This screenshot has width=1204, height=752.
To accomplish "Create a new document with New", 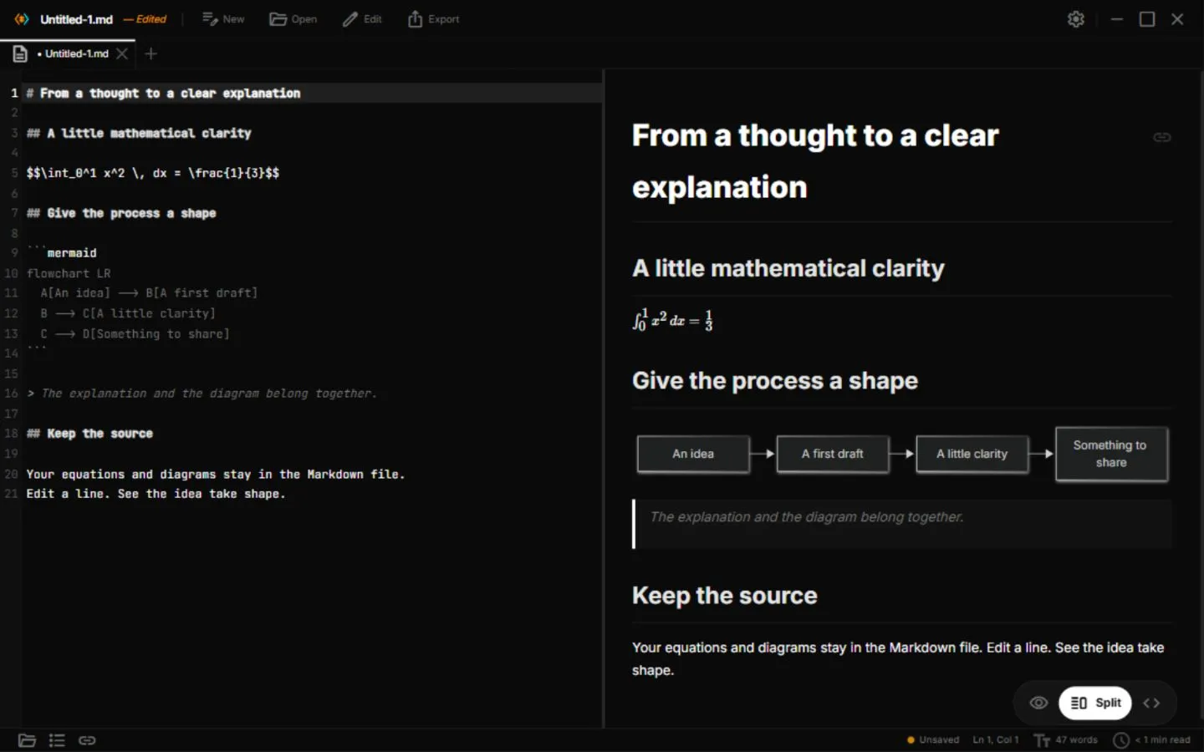I will click(x=223, y=19).
